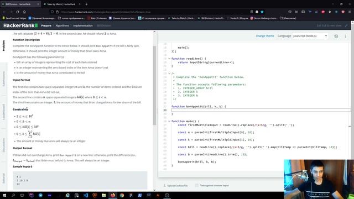This screenshot has height=199, width=354.
Task: Reset code with the editor restore icon
Action: coord(336,36)
